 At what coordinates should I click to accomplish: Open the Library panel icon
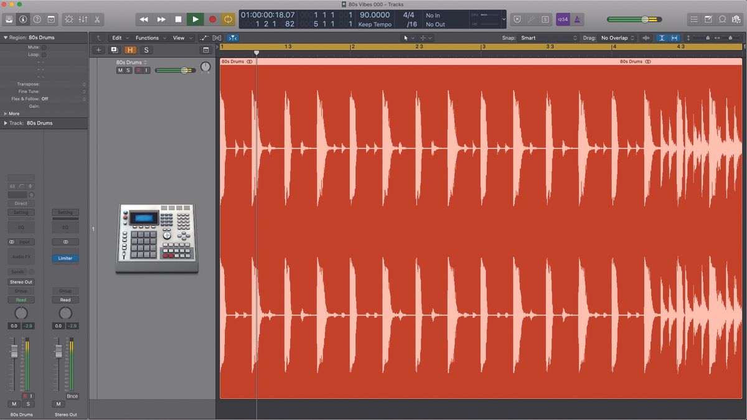click(9, 19)
